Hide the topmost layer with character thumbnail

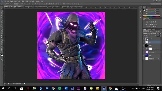pos(144,39)
